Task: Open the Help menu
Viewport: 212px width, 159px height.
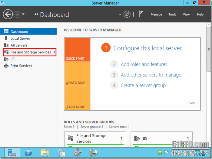Action: click(x=200, y=15)
